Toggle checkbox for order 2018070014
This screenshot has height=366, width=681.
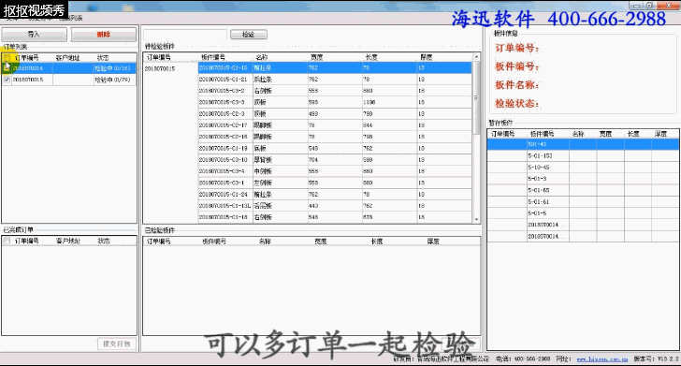tap(7, 68)
